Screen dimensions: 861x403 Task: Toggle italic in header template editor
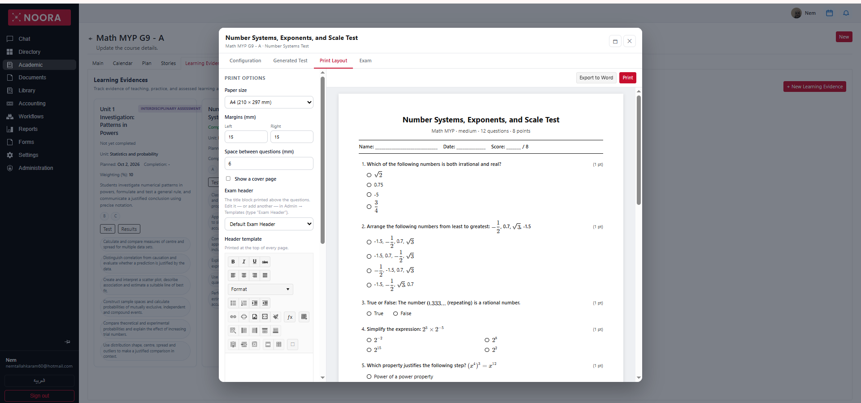pos(244,262)
